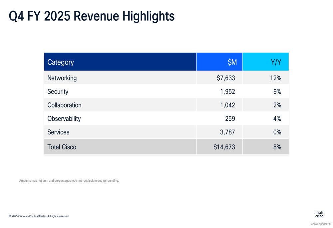Select the 'Observability' row label
The width and height of the screenshot is (333, 228).
pyautogui.click(x=64, y=118)
